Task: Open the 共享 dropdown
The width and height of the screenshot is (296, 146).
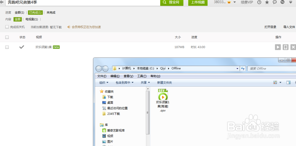Action: pyautogui.click(x=145, y=83)
